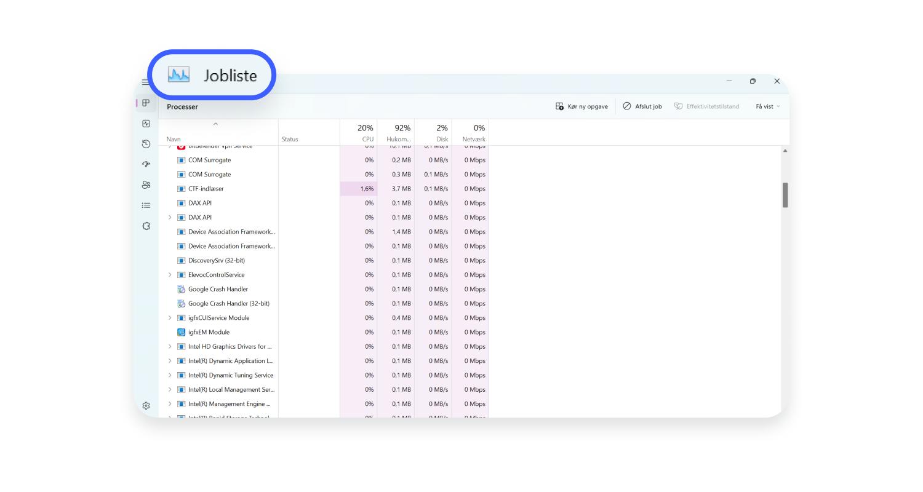Open the Få vist dropdown
923x492 pixels.
(767, 106)
